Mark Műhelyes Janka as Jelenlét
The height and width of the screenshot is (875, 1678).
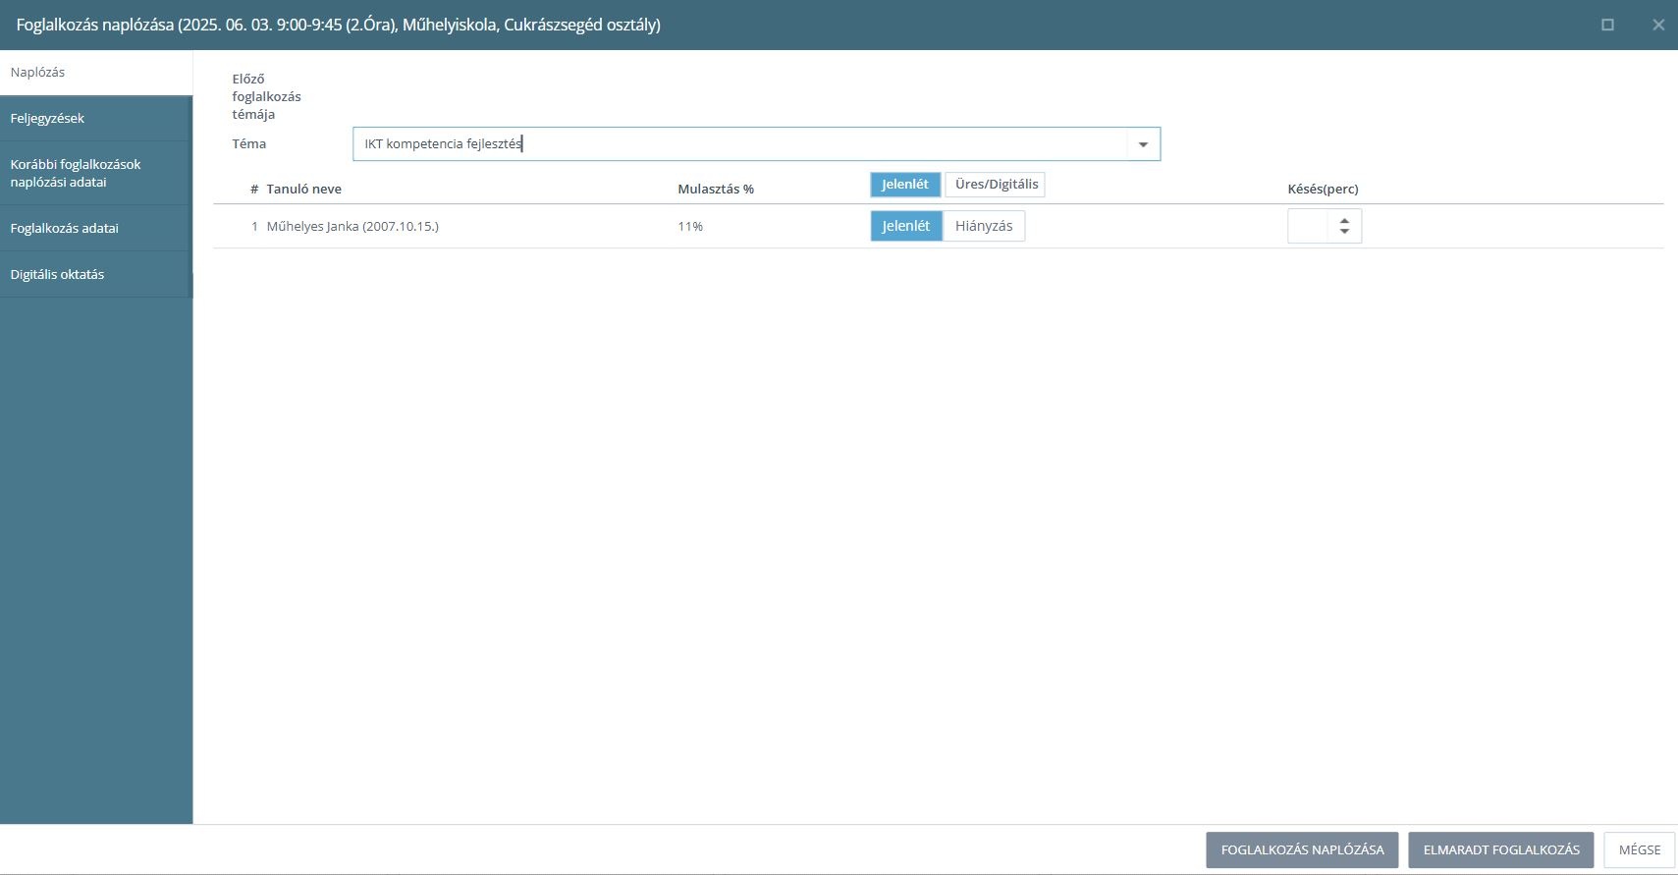click(x=906, y=226)
